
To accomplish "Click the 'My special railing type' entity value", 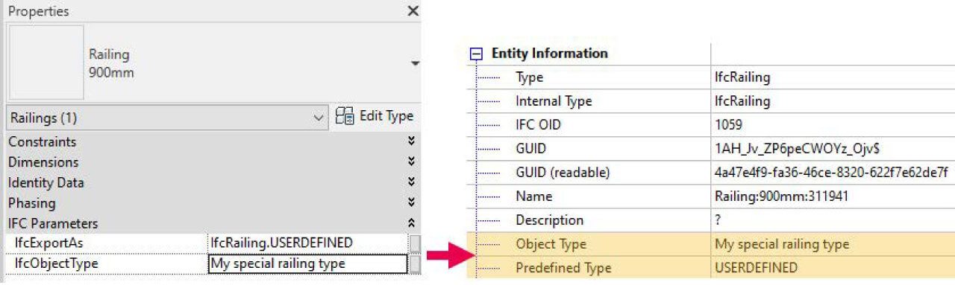I will [x=782, y=244].
